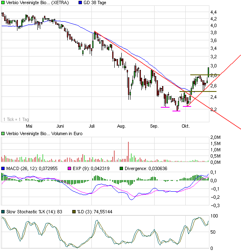The height and width of the screenshot is (252, 241).
Task: Click the '2,4' price axis value
Action: [214, 97]
